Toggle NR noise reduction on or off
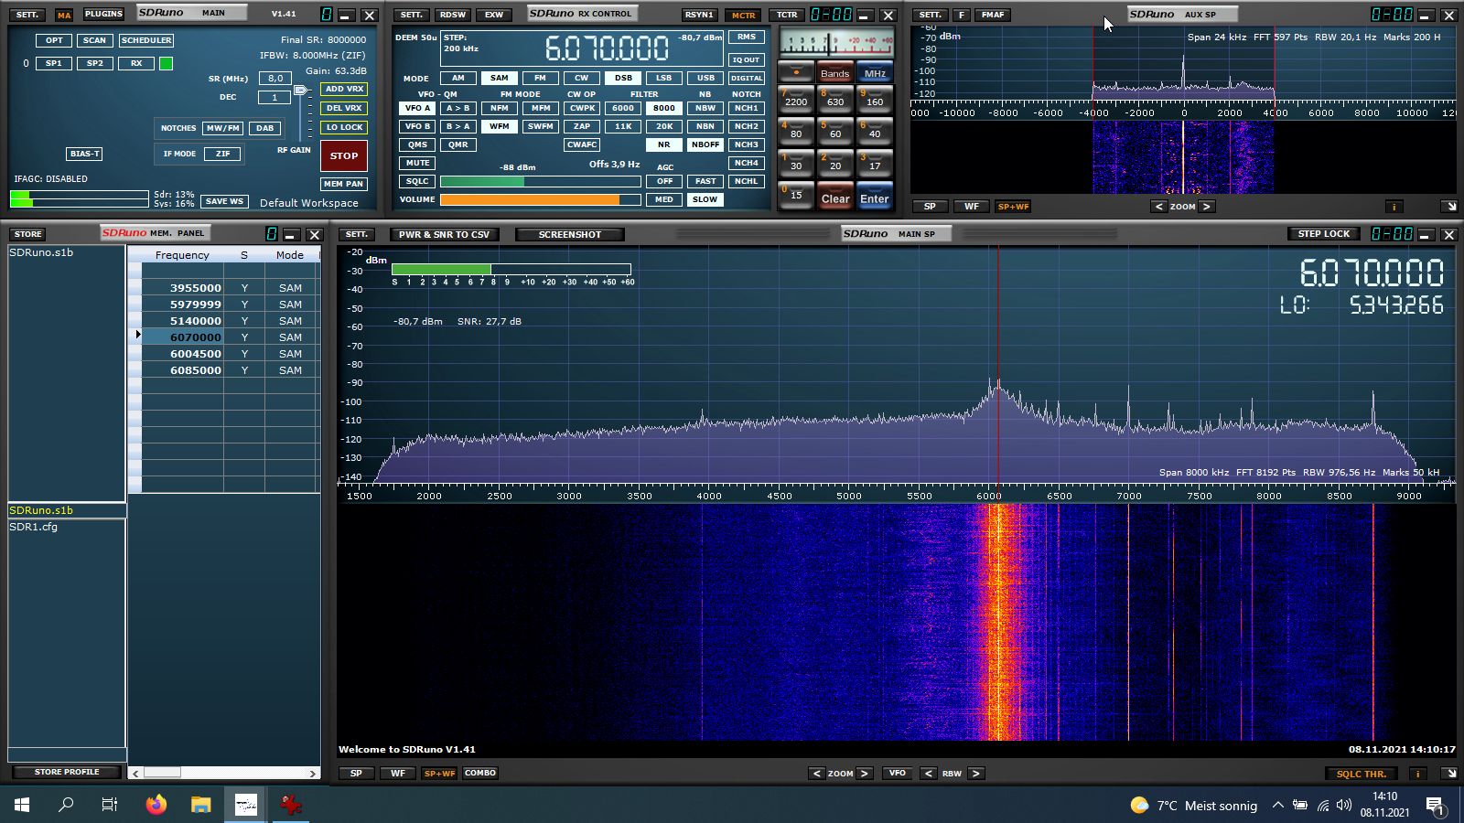Screen dimensions: 1464x823 point(663,144)
